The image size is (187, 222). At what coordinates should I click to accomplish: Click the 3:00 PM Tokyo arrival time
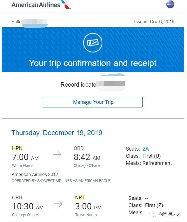88,207
